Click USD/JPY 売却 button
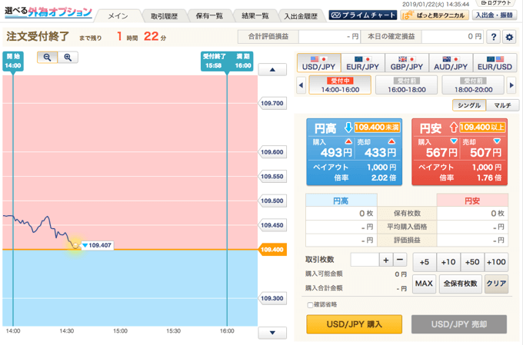 (459, 324)
